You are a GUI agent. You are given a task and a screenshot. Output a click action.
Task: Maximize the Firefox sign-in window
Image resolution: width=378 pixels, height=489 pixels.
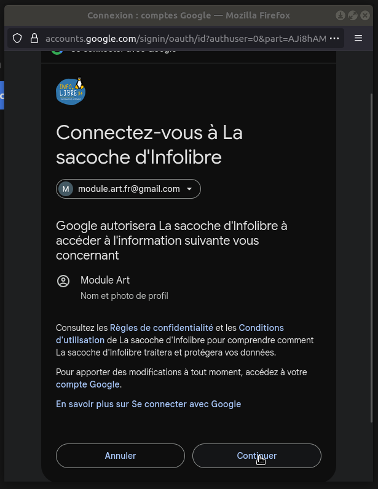353,15
